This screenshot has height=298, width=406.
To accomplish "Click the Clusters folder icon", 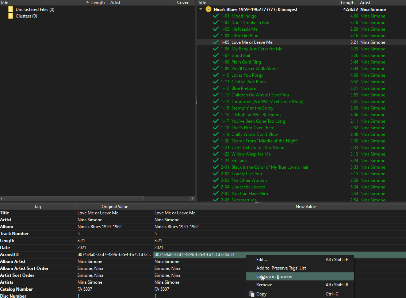I will [11, 16].
